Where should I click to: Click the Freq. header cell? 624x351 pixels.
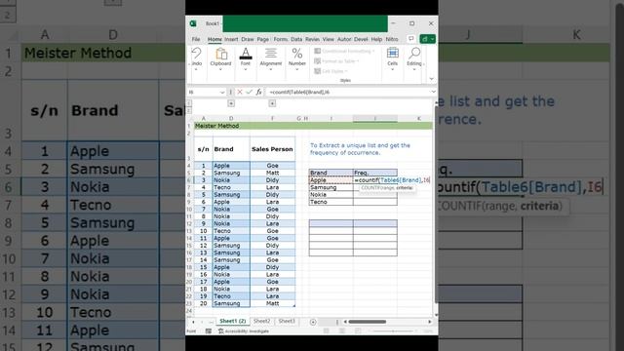(x=374, y=173)
